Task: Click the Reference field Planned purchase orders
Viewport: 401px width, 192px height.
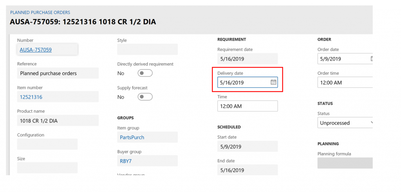Action: coord(58,73)
